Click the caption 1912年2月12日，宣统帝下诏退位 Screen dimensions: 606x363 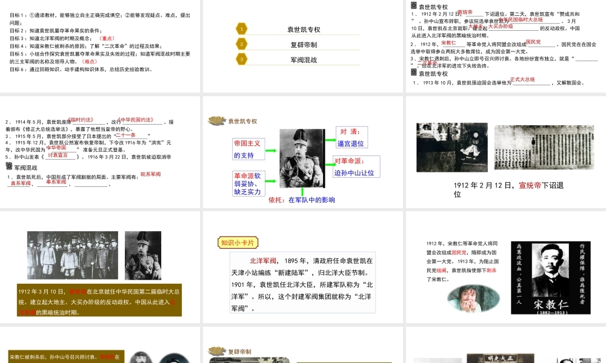[x=508, y=190]
